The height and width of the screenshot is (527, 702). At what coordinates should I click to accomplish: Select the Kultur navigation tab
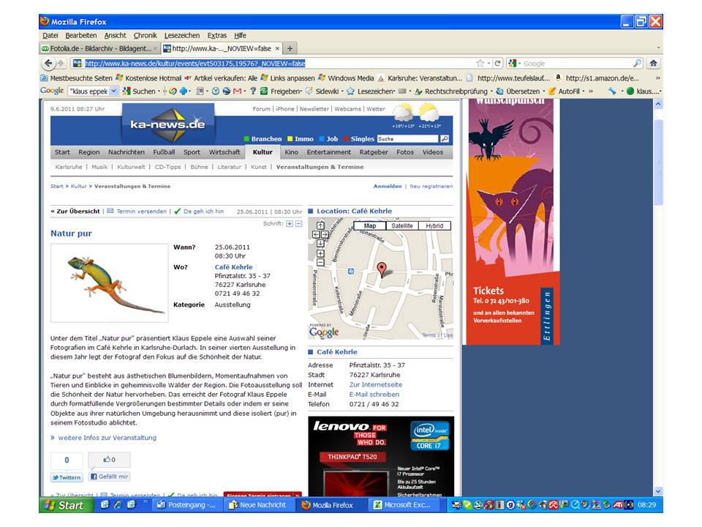[262, 152]
